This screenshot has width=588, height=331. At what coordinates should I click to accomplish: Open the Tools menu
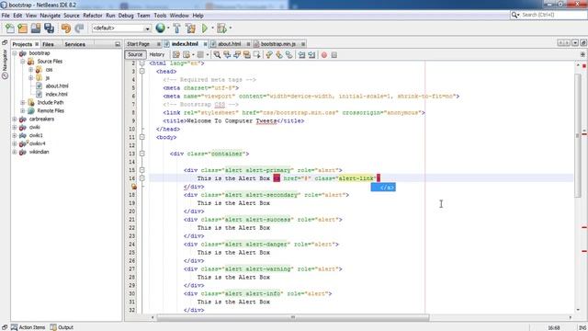pyautogui.click(x=160, y=16)
